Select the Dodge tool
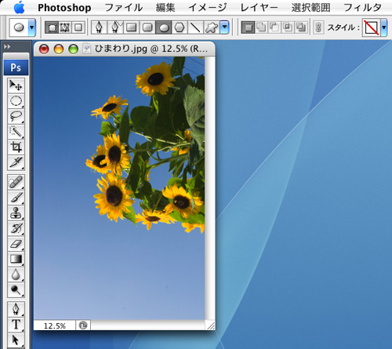The height and width of the screenshot is (349, 392). [16, 290]
